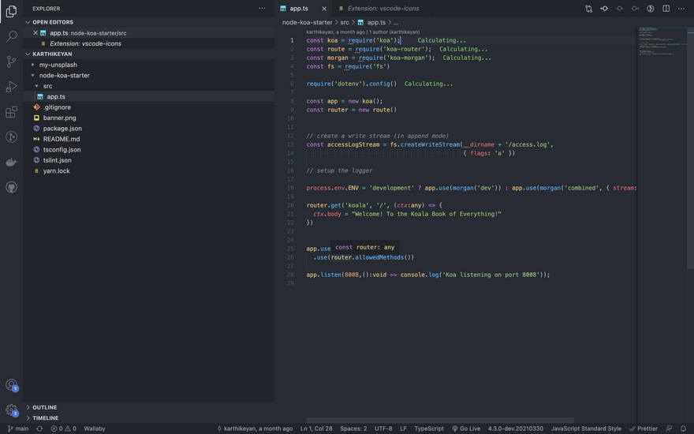Viewport: 694px width, 434px height.
Task: Click the main branch in status bar
Action: [x=18, y=428]
